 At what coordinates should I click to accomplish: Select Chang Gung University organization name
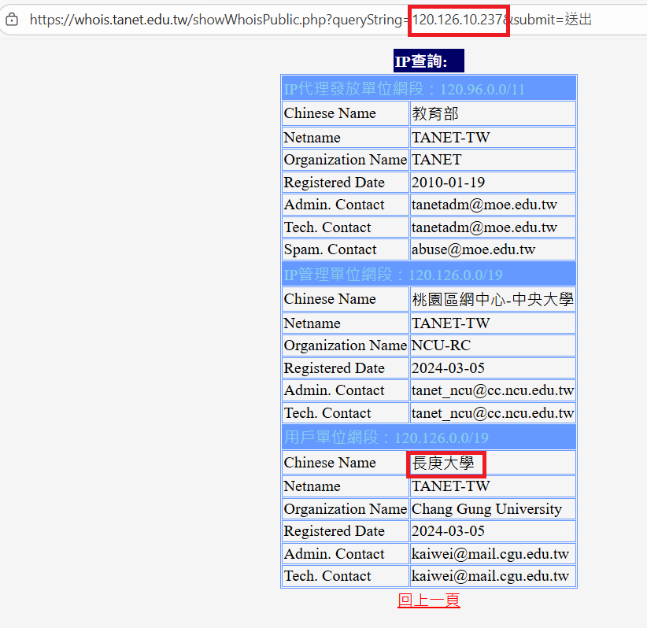(x=487, y=508)
